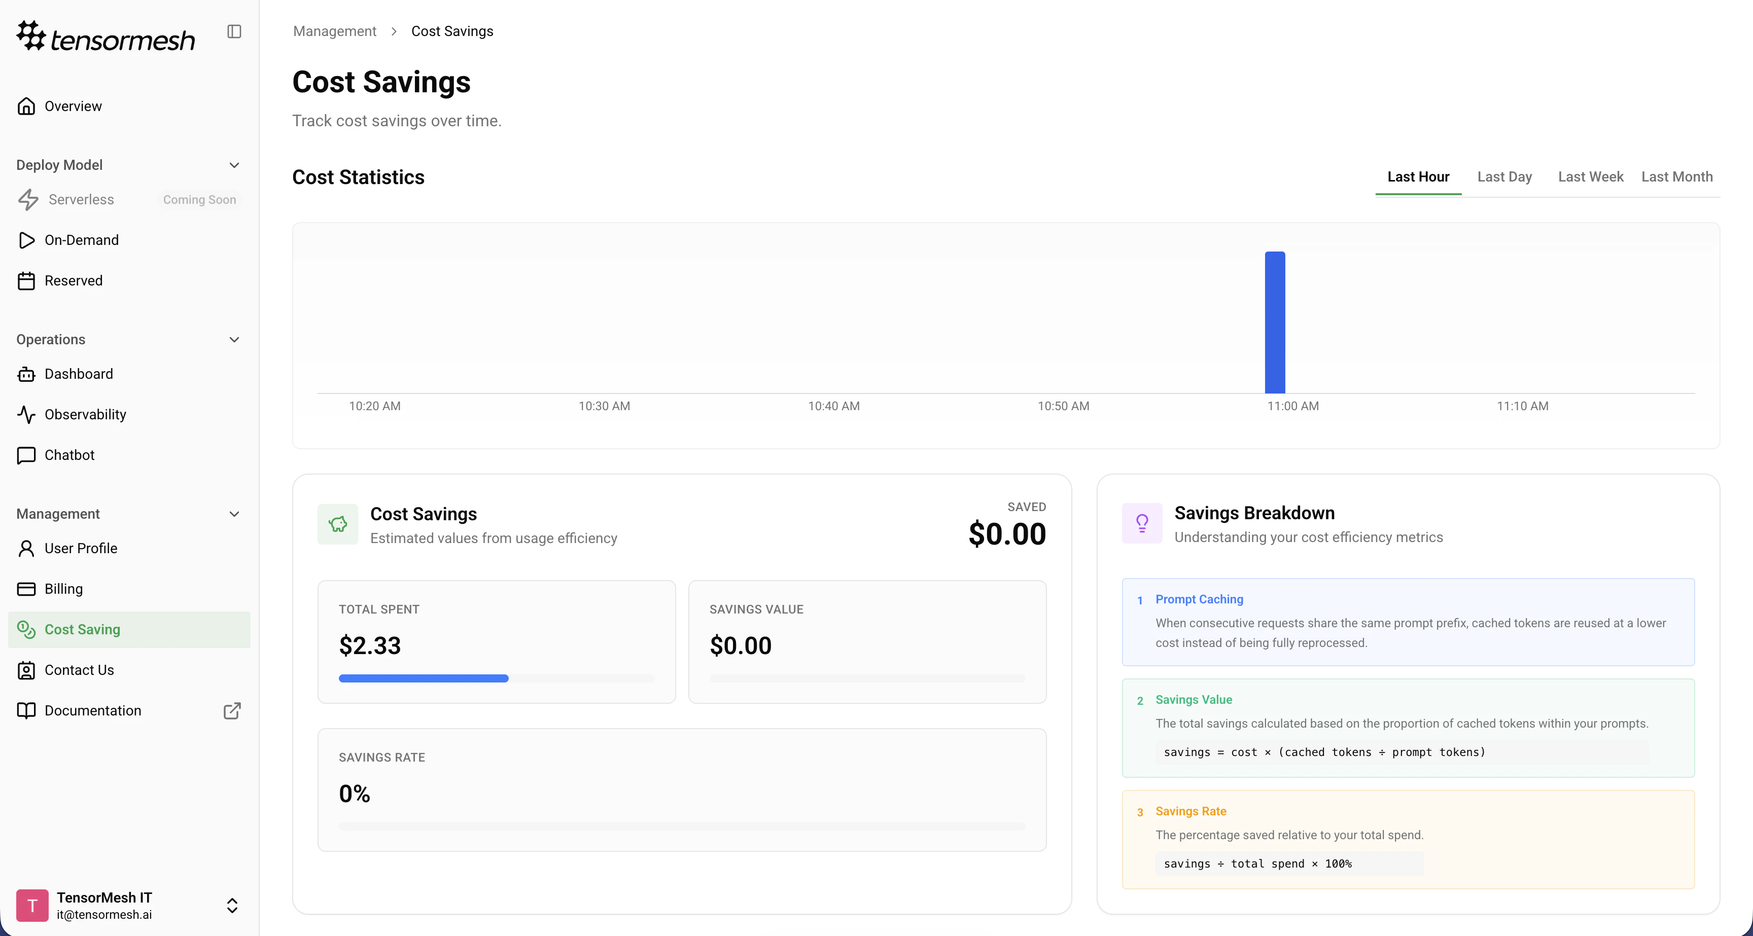Click the Billing credit card icon
The height and width of the screenshot is (936, 1753).
26,589
